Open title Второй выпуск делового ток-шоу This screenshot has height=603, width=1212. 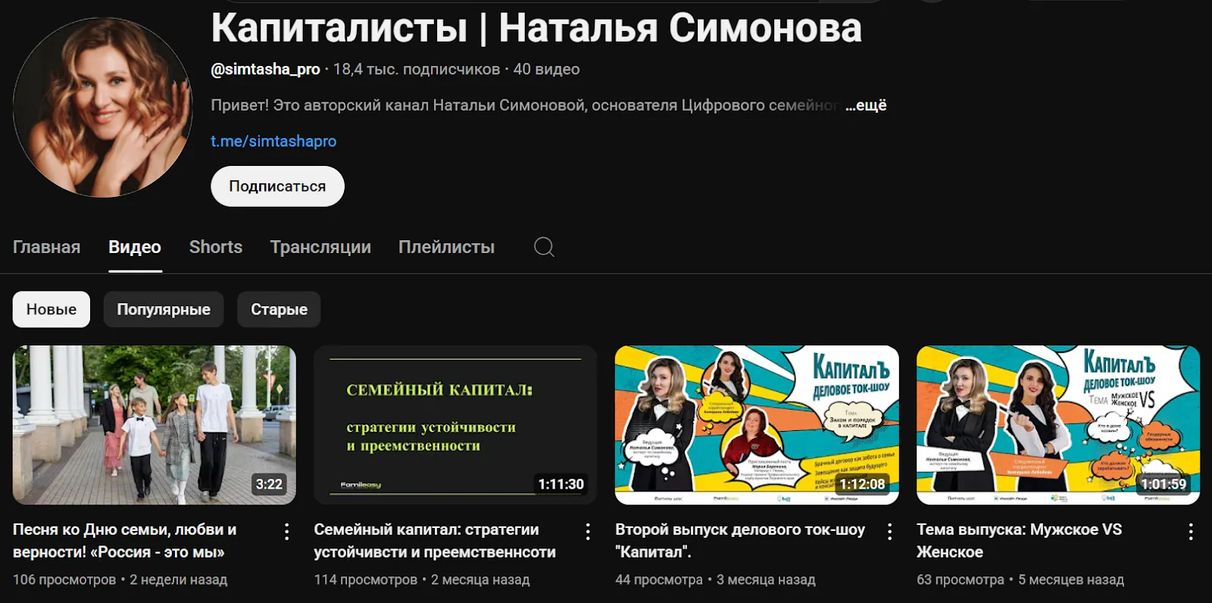coord(740,541)
